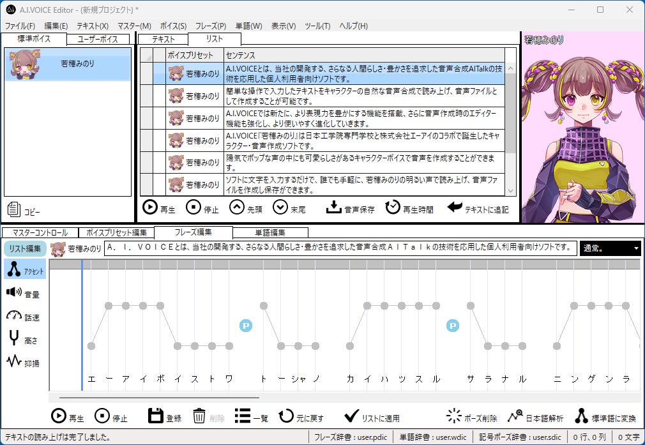This screenshot has height=445, width=645.
Task: Copy voice preset with コピー icon
Action: click(x=13, y=209)
